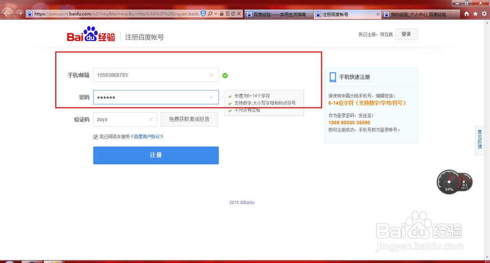Click the Baidu 经验 logo
Viewport: 490px width, 263px height.
[x=91, y=34]
